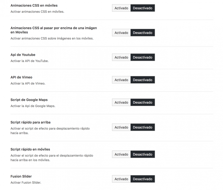
Task: Enable API de Vimeo with Activado
Action: (121, 80)
